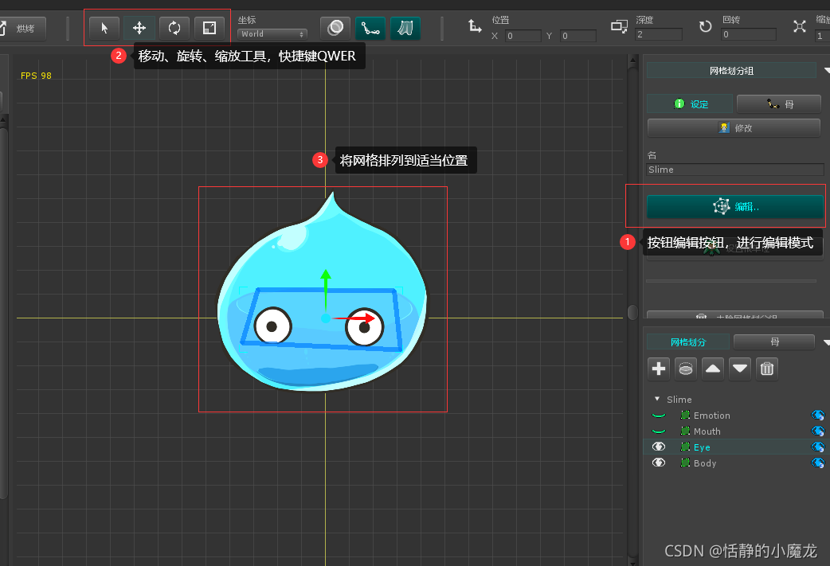Click the 回转 rotation icon
Screen dimensions: 830x566
tap(705, 26)
